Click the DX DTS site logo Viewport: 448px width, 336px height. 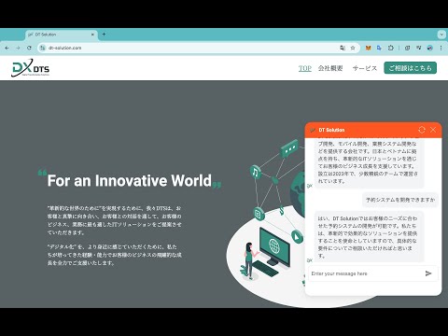click(x=31, y=68)
